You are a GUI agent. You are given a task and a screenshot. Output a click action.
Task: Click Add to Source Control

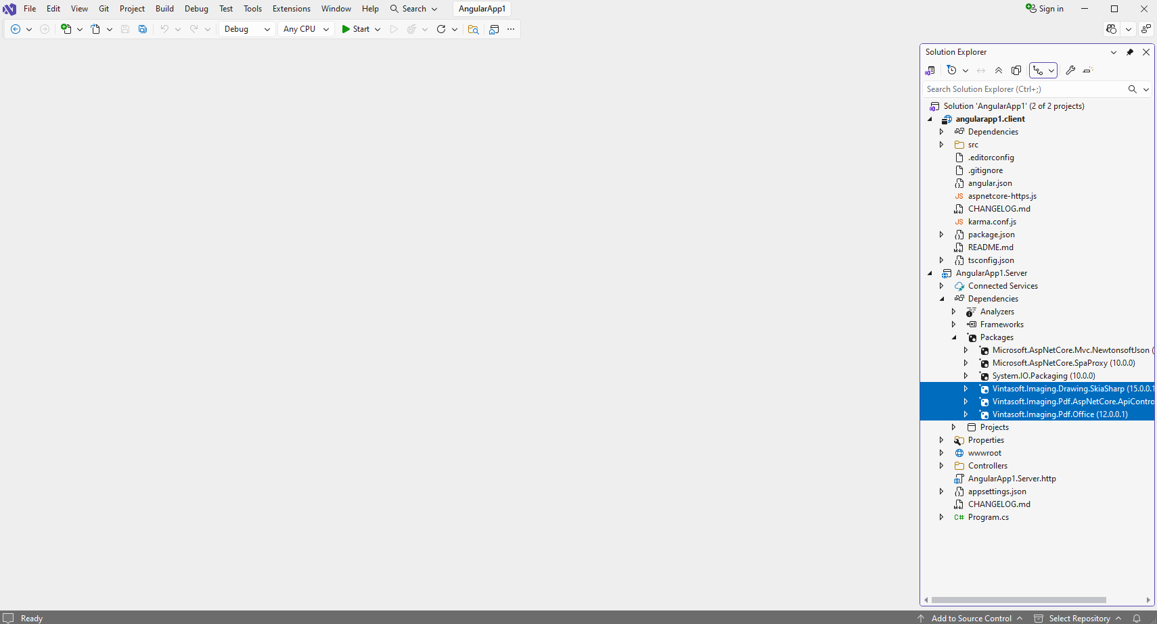(971, 618)
